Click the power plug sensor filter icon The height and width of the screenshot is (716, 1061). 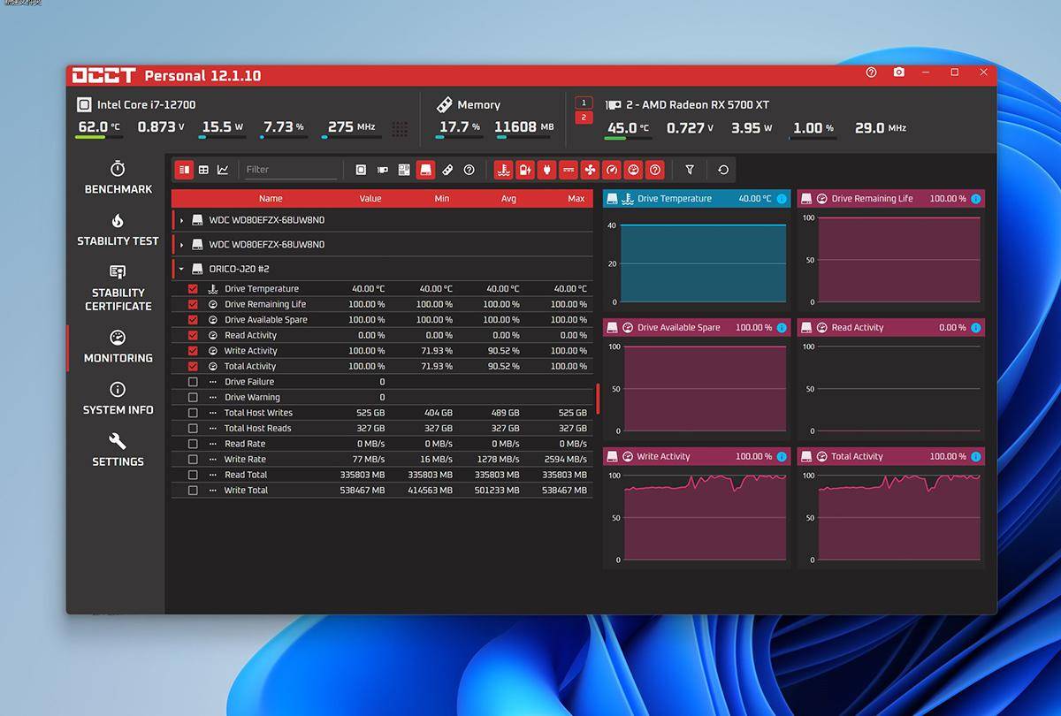click(546, 170)
